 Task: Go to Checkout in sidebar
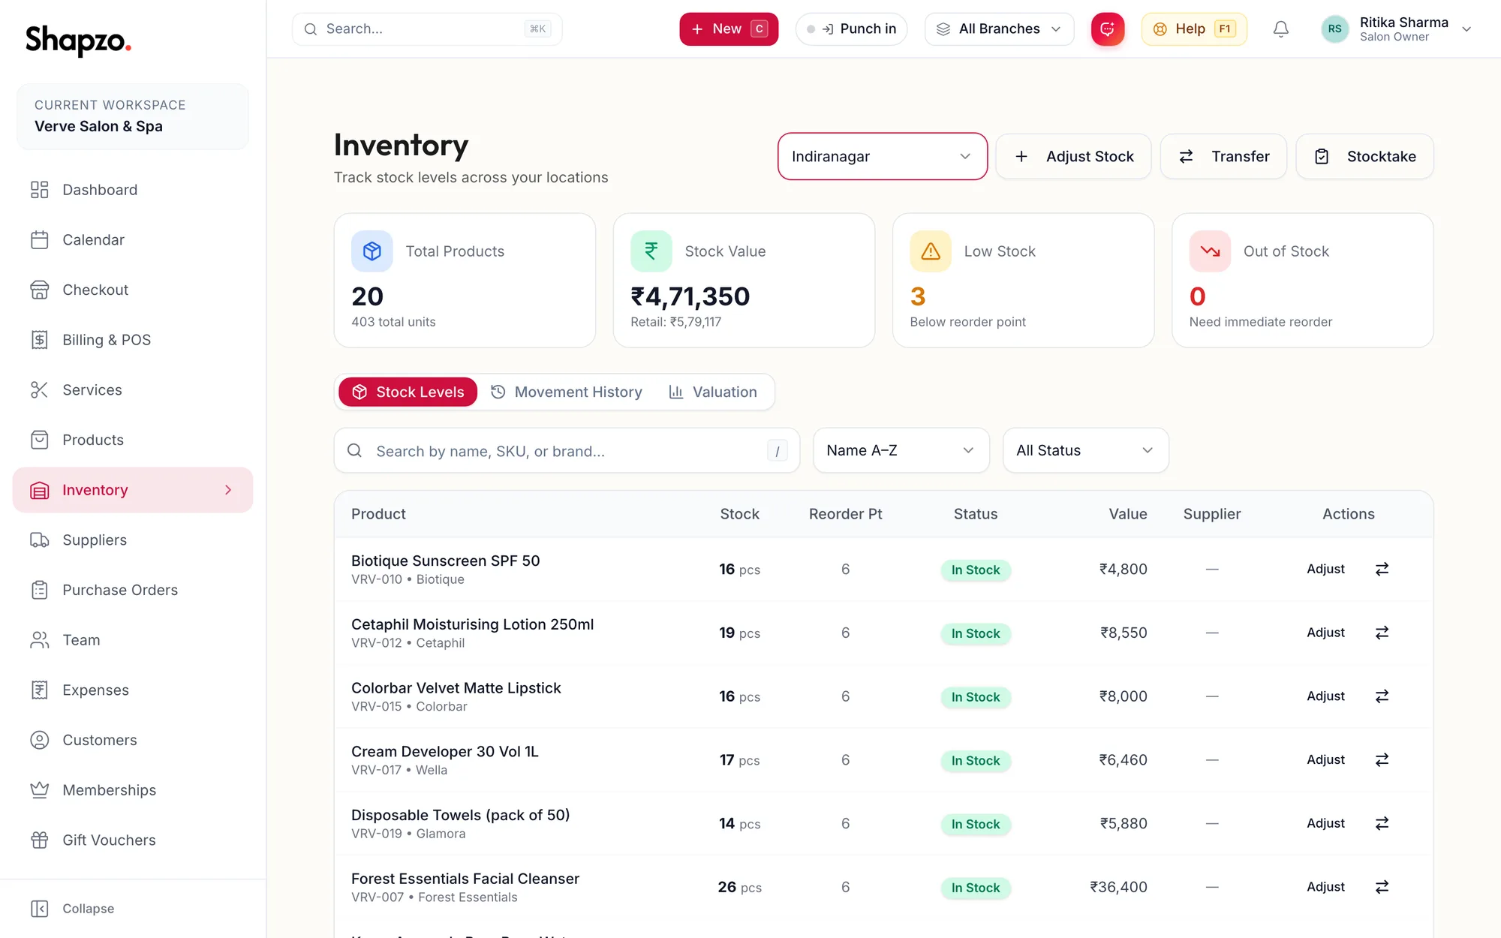point(133,290)
